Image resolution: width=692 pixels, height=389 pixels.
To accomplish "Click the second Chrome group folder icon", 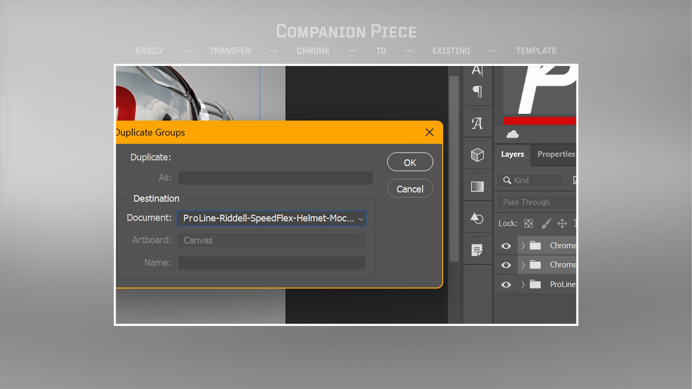I will point(535,265).
